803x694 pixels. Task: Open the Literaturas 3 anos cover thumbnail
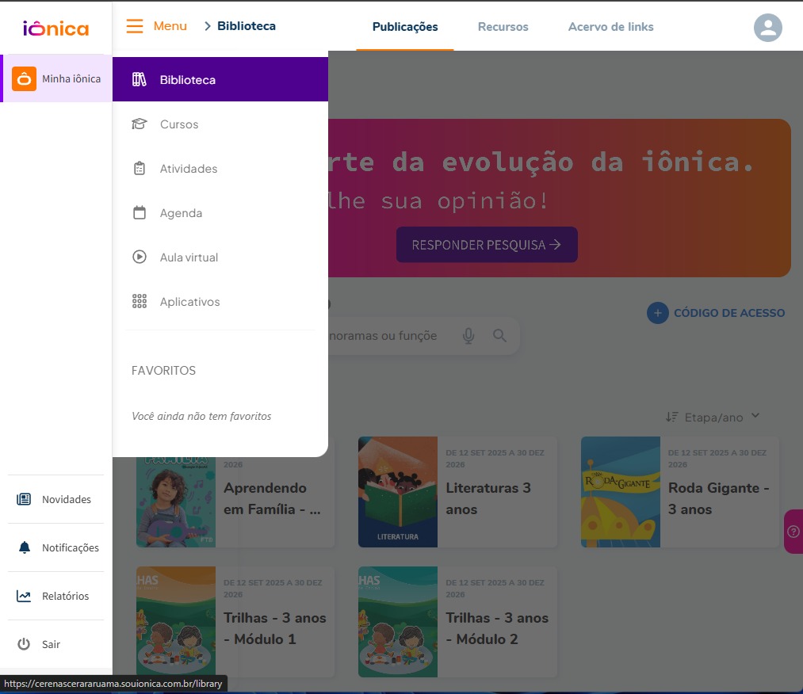397,491
